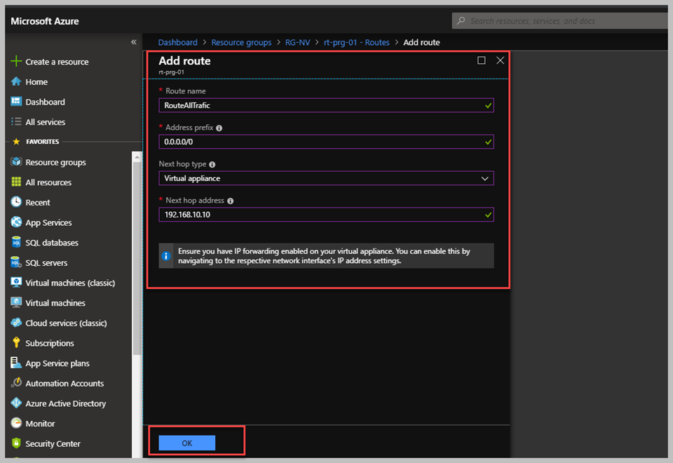The width and height of the screenshot is (673, 463).
Task: Select Home in the sidebar
Action: tap(36, 81)
